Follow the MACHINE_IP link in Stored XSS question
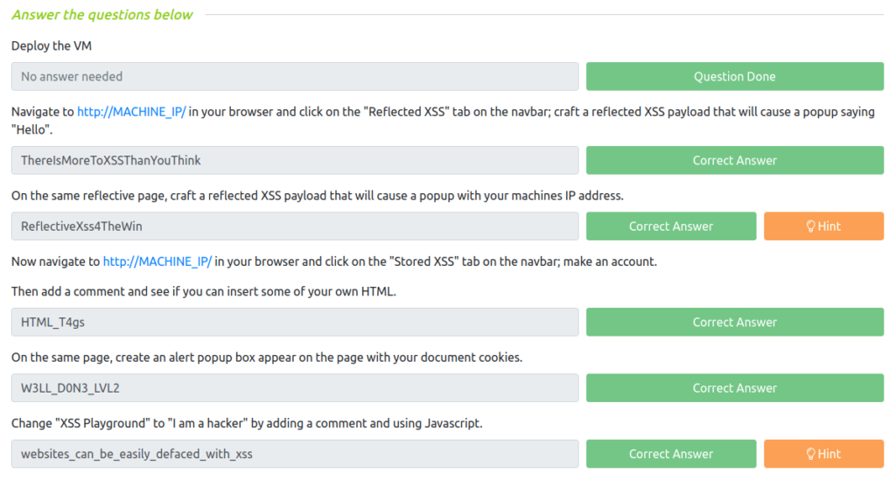The width and height of the screenshot is (896, 480). tap(157, 261)
